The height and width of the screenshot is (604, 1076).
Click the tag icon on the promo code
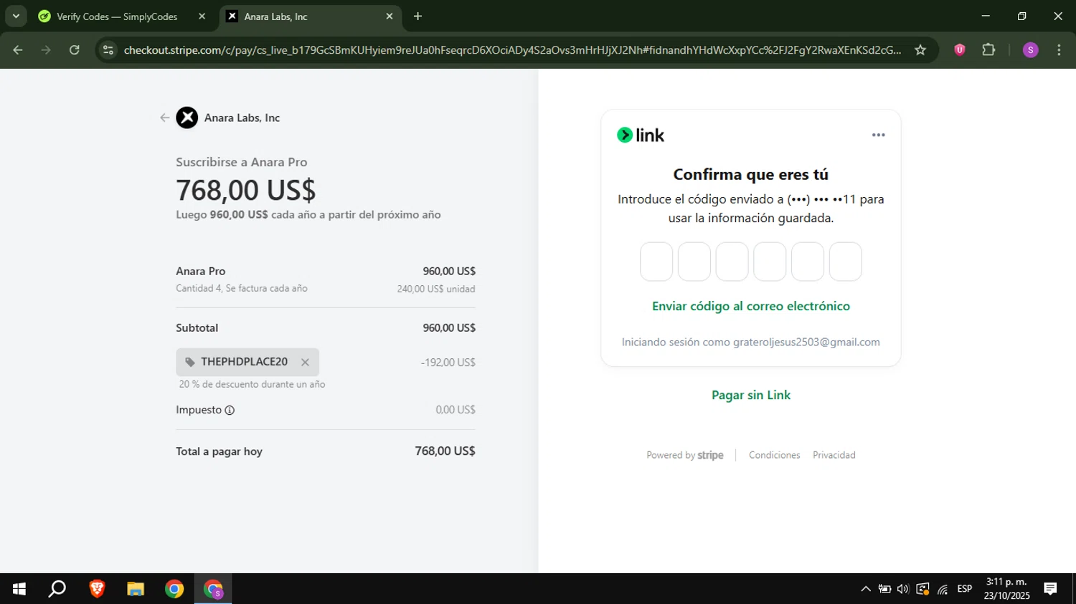(x=190, y=362)
